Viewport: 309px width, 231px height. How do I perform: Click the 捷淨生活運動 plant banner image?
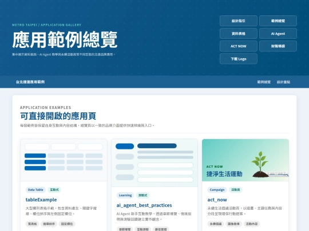click(x=245, y=160)
